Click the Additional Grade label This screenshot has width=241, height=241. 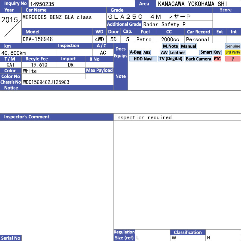point(124,24)
